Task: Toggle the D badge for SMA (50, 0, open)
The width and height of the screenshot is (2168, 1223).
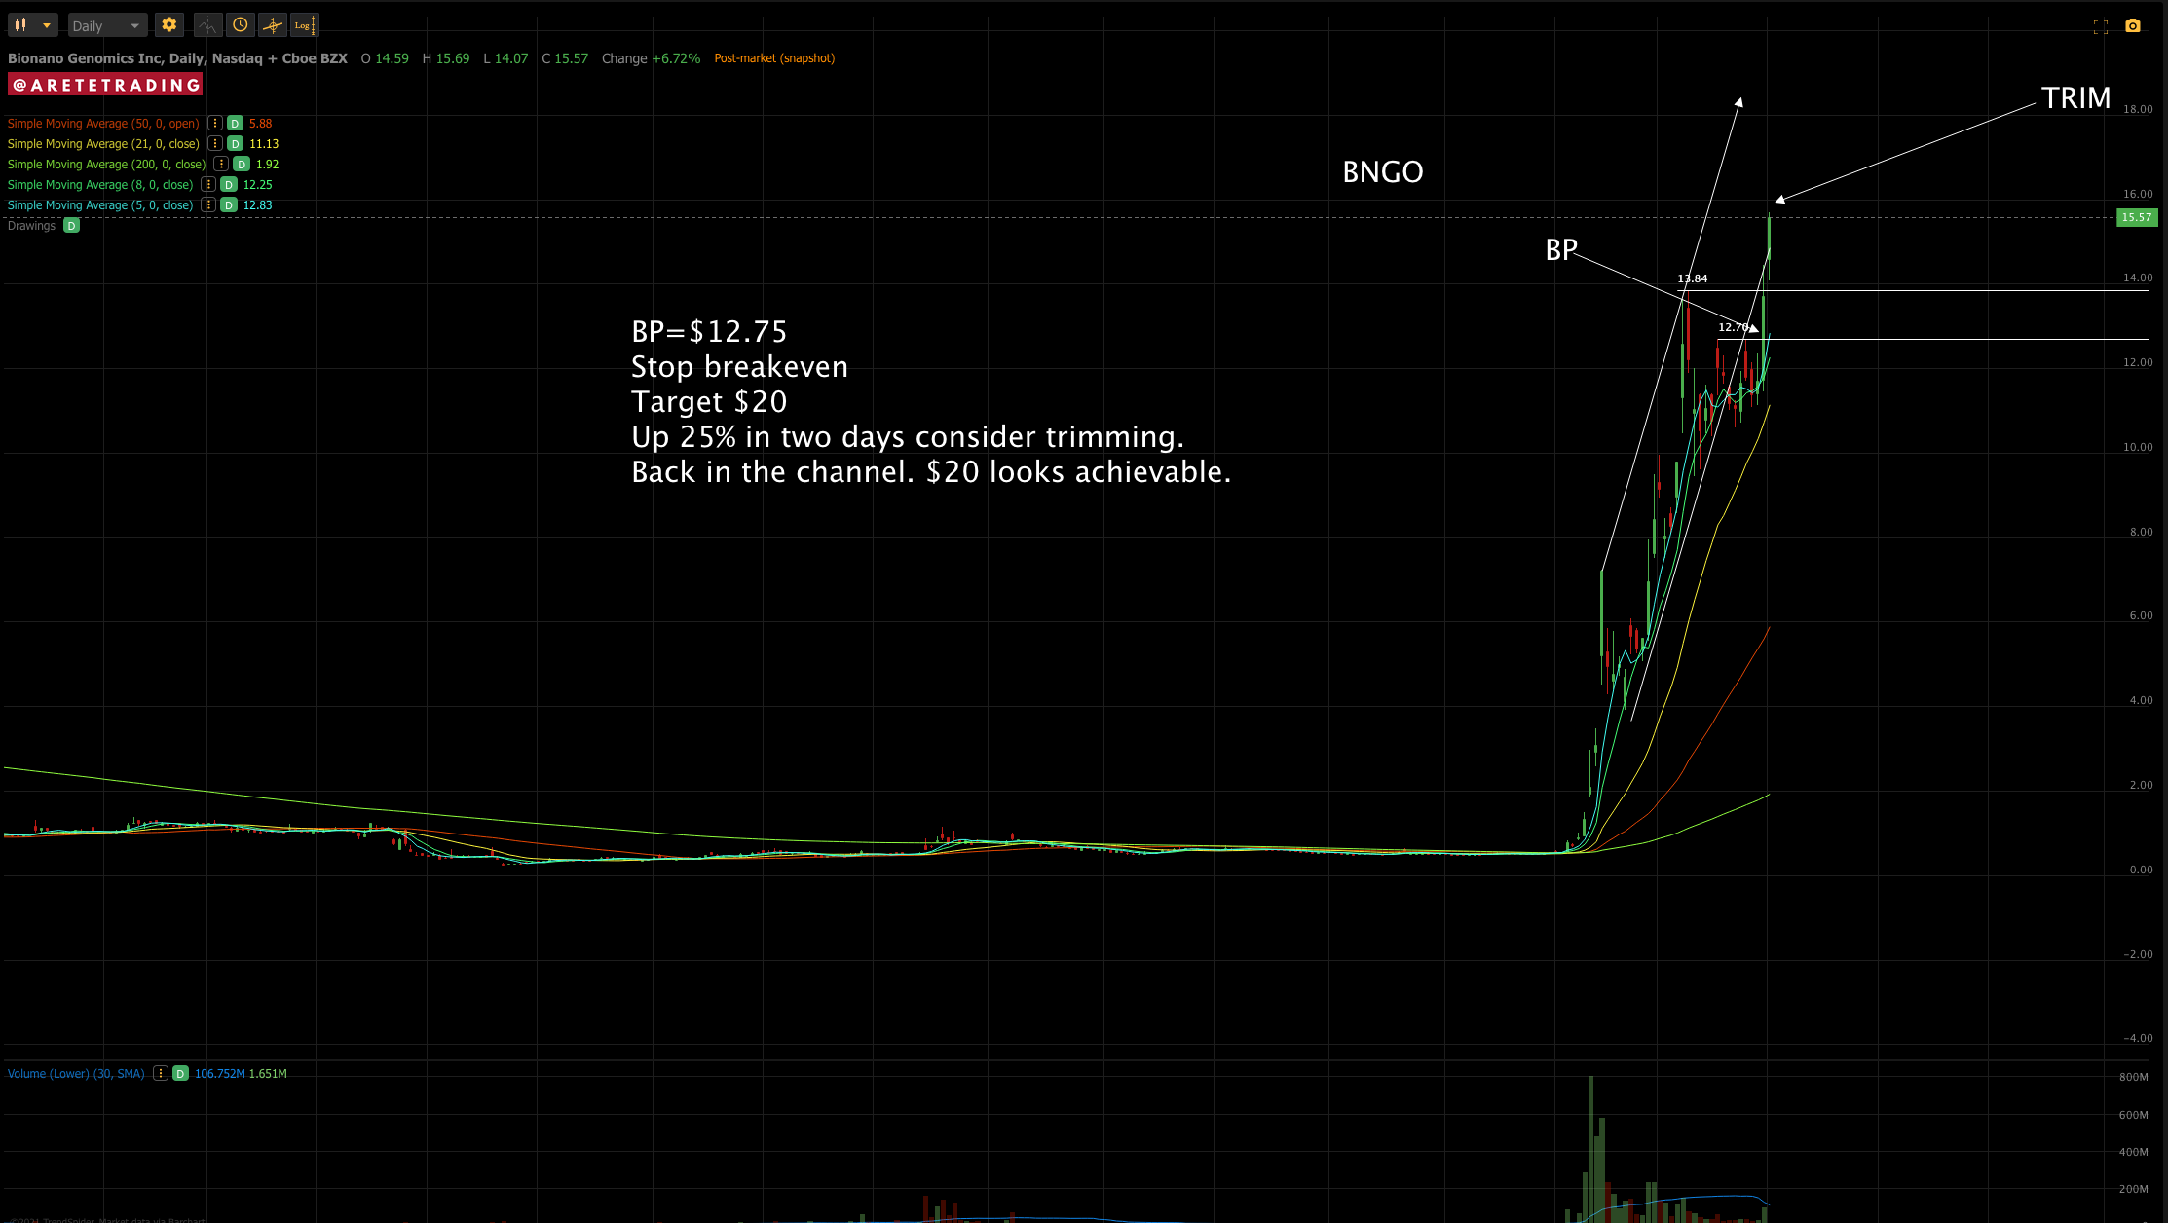Action: tap(235, 124)
